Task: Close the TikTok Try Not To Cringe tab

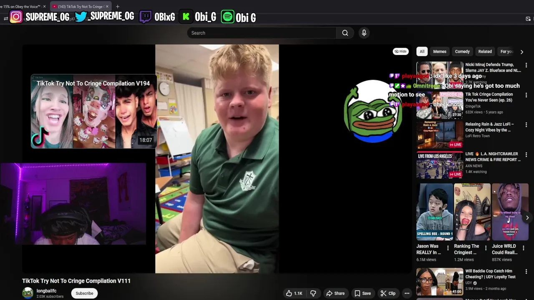Action: pos(107,6)
